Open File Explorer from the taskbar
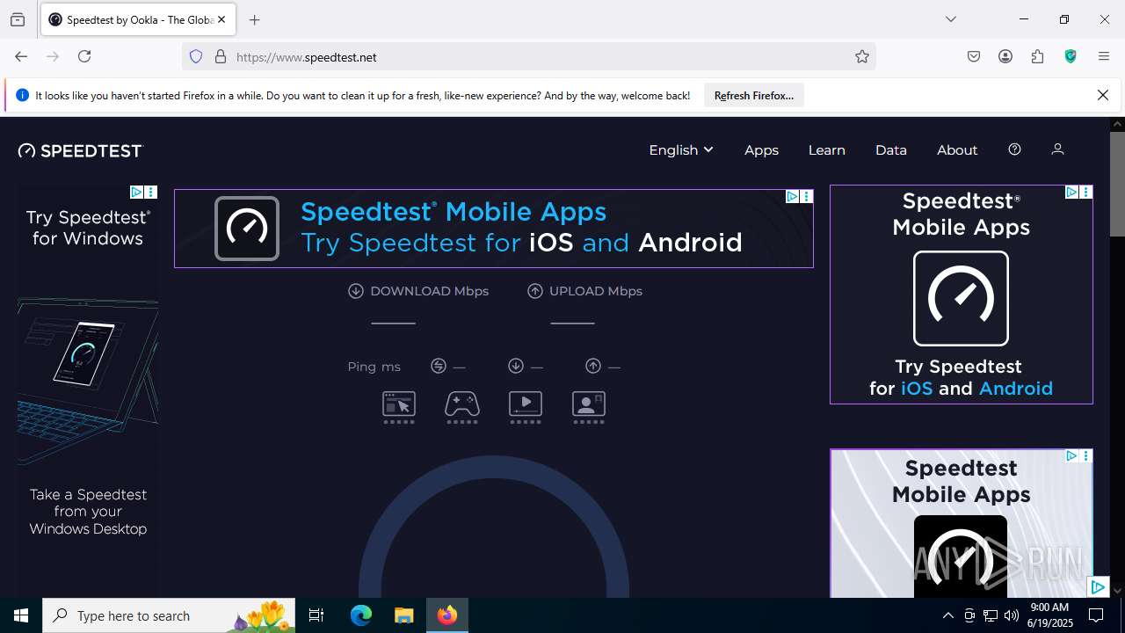Screen dimensions: 1125x633 coord(403,615)
